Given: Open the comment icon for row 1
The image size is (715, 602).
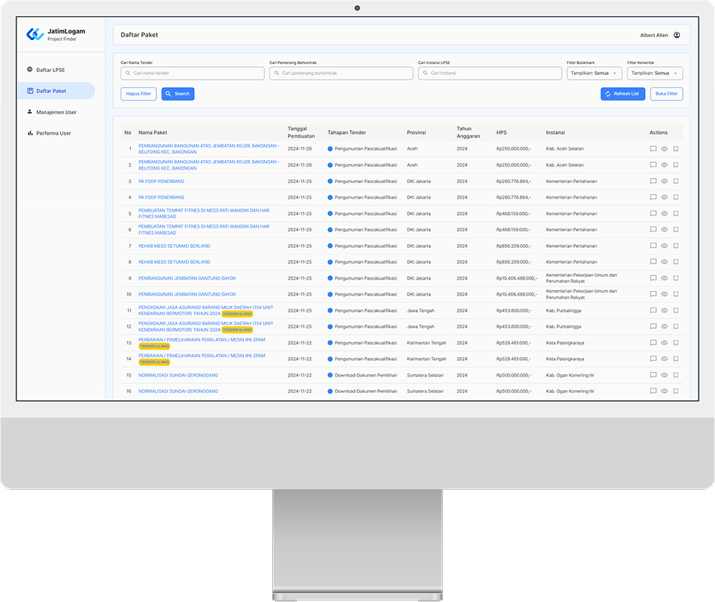Looking at the screenshot, I should click(x=653, y=149).
